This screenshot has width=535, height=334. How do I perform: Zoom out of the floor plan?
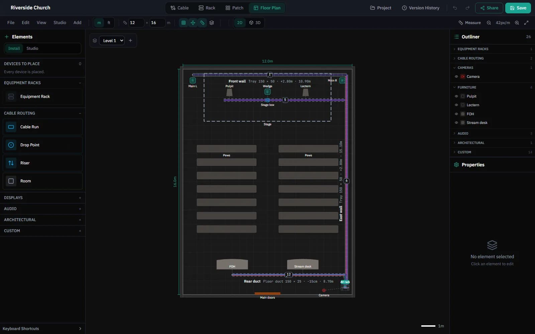(x=489, y=23)
